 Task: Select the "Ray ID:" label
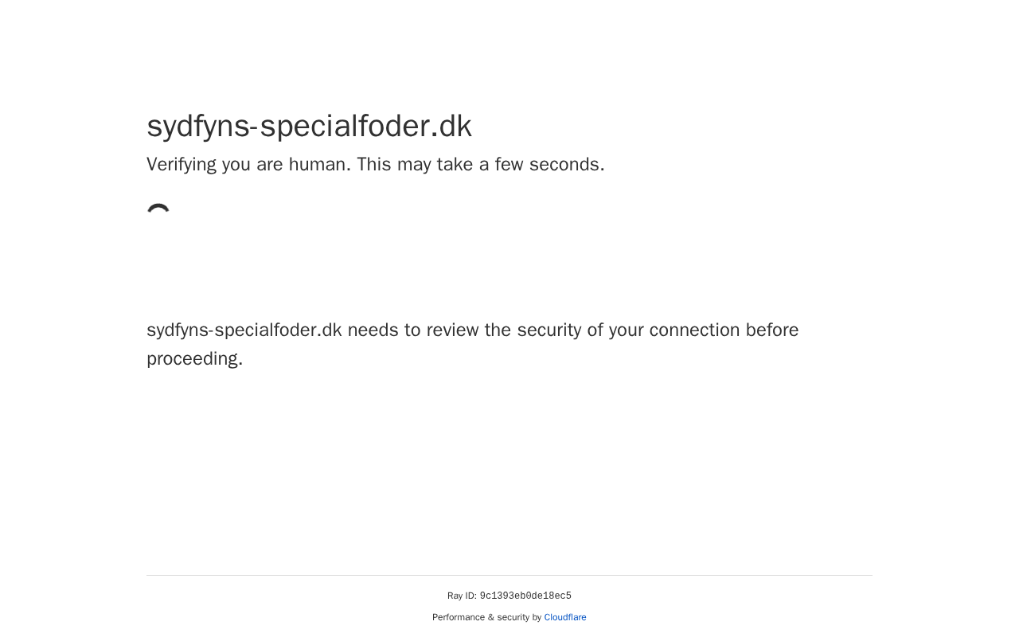[462, 596]
